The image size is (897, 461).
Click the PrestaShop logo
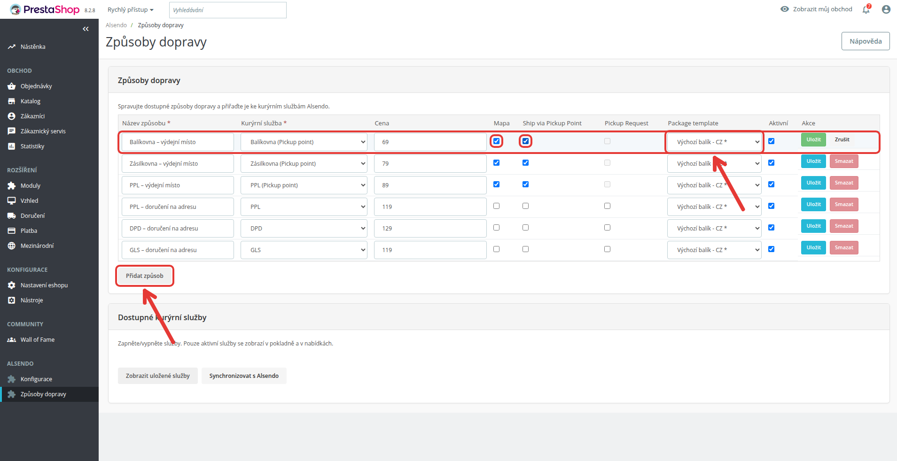point(45,9)
